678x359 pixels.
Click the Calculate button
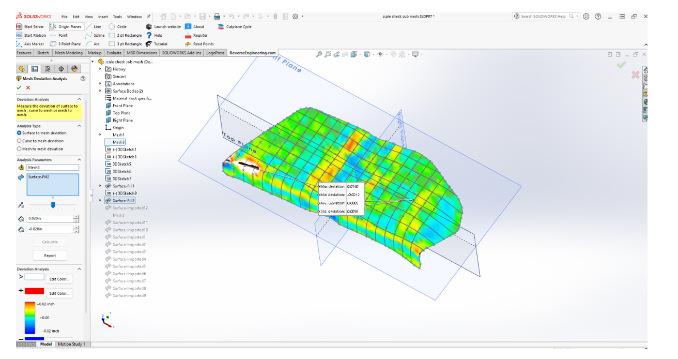click(x=50, y=242)
